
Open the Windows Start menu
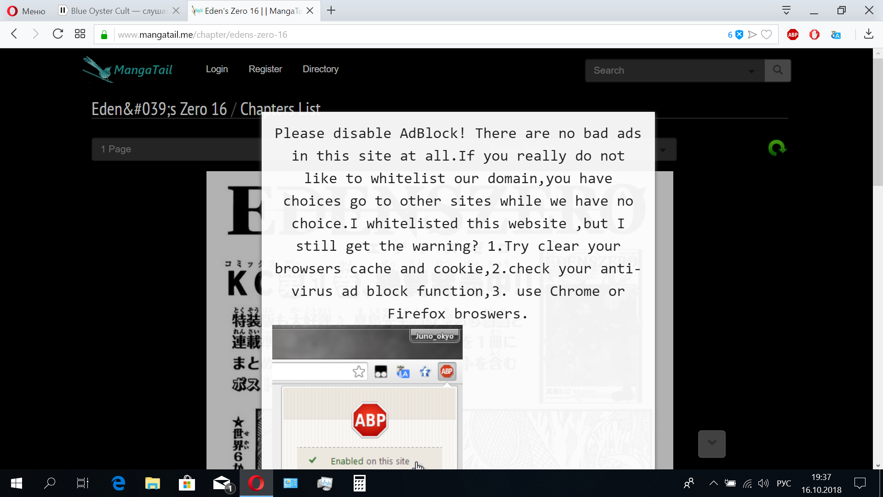[17, 483]
